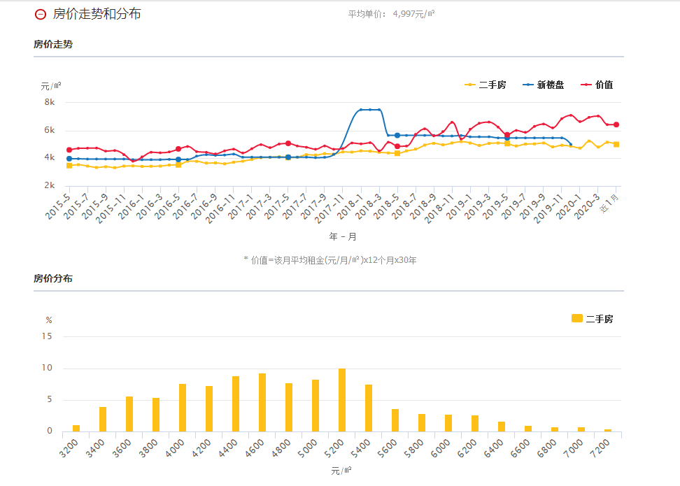Screen dimensions: 680x486
Task: Toggle the 价值 legend entry
Action: (x=597, y=85)
